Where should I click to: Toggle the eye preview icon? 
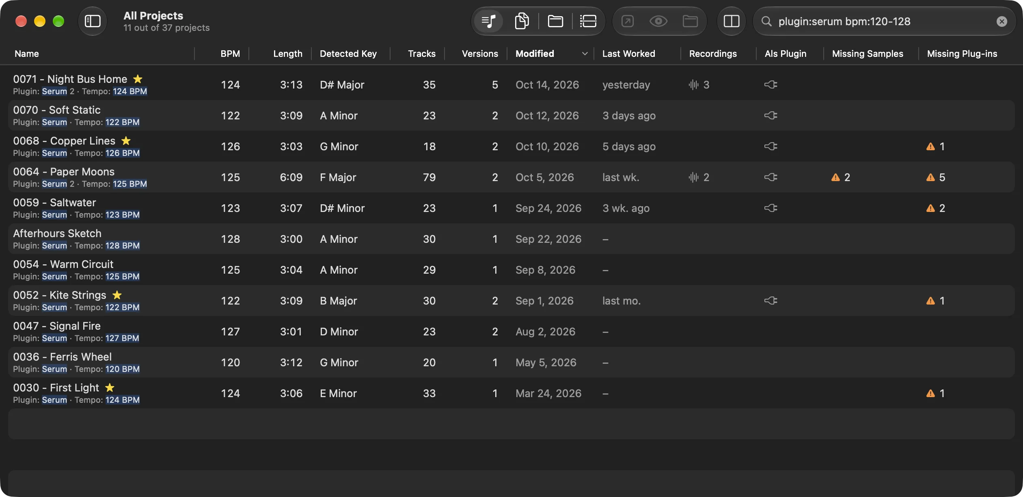coord(658,21)
